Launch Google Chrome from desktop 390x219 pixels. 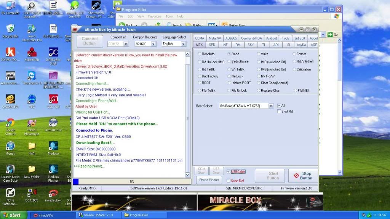pos(10,126)
